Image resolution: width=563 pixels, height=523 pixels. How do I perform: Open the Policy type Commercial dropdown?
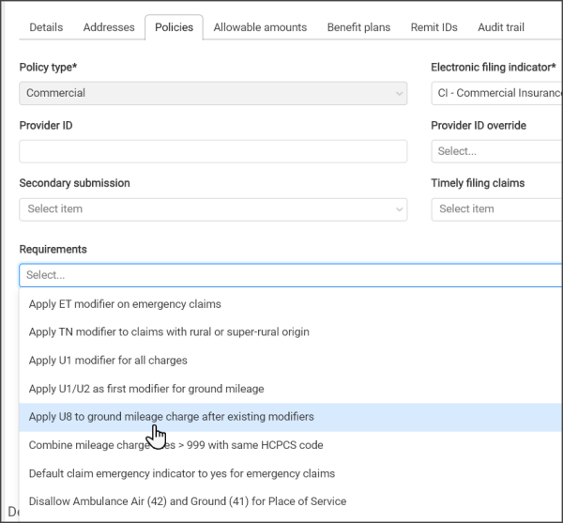click(213, 93)
